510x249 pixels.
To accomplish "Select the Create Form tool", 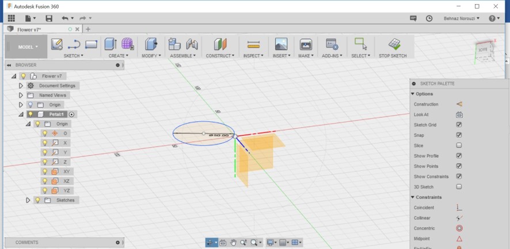I will click(x=128, y=44).
